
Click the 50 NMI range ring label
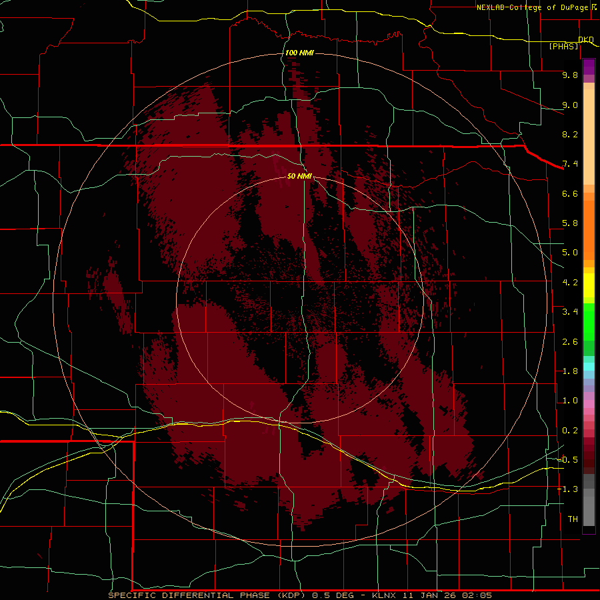click(299, 176)
